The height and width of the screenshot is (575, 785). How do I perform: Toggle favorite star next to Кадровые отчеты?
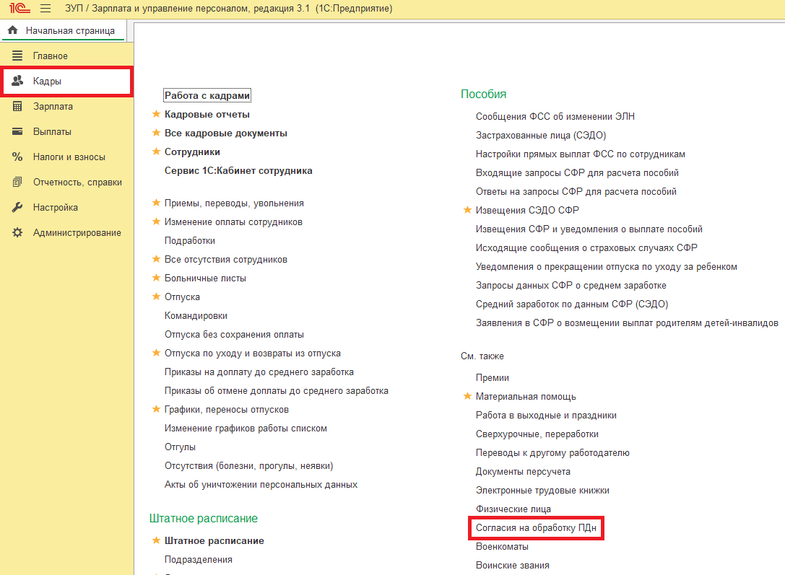point(155,115)
